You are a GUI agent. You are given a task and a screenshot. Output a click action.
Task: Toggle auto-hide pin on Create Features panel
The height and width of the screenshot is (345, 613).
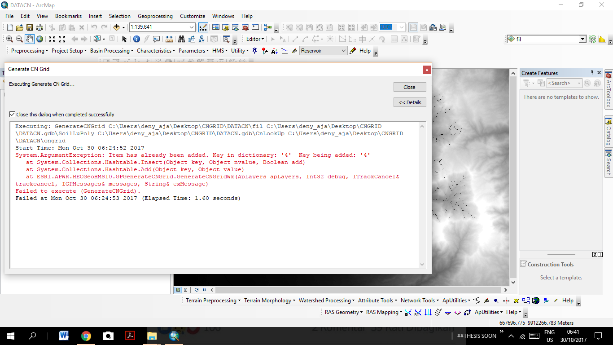click(592, 73)
